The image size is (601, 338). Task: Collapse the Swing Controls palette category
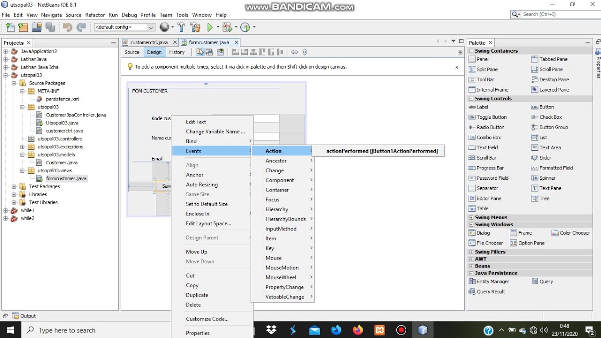click(x=471, y=99)
